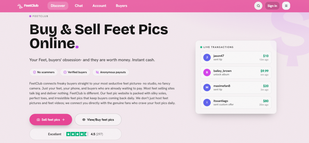Click the FEETCLUB label above the headline
The width and height of the screenshot is (309, 143).
point(40,16)
